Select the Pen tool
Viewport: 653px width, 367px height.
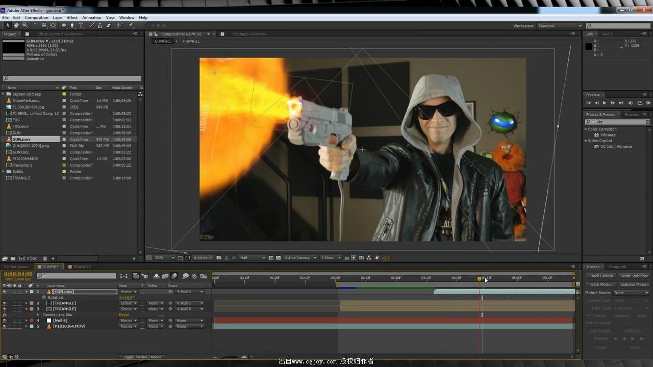coord(72,25)
